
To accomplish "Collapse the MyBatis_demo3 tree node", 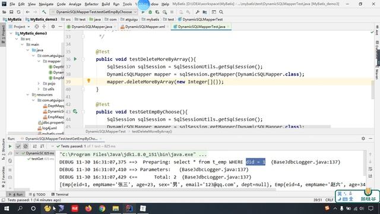I will pyautogui.click(x=11, y=33).
